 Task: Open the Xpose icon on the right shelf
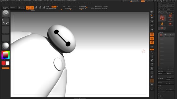152,89
